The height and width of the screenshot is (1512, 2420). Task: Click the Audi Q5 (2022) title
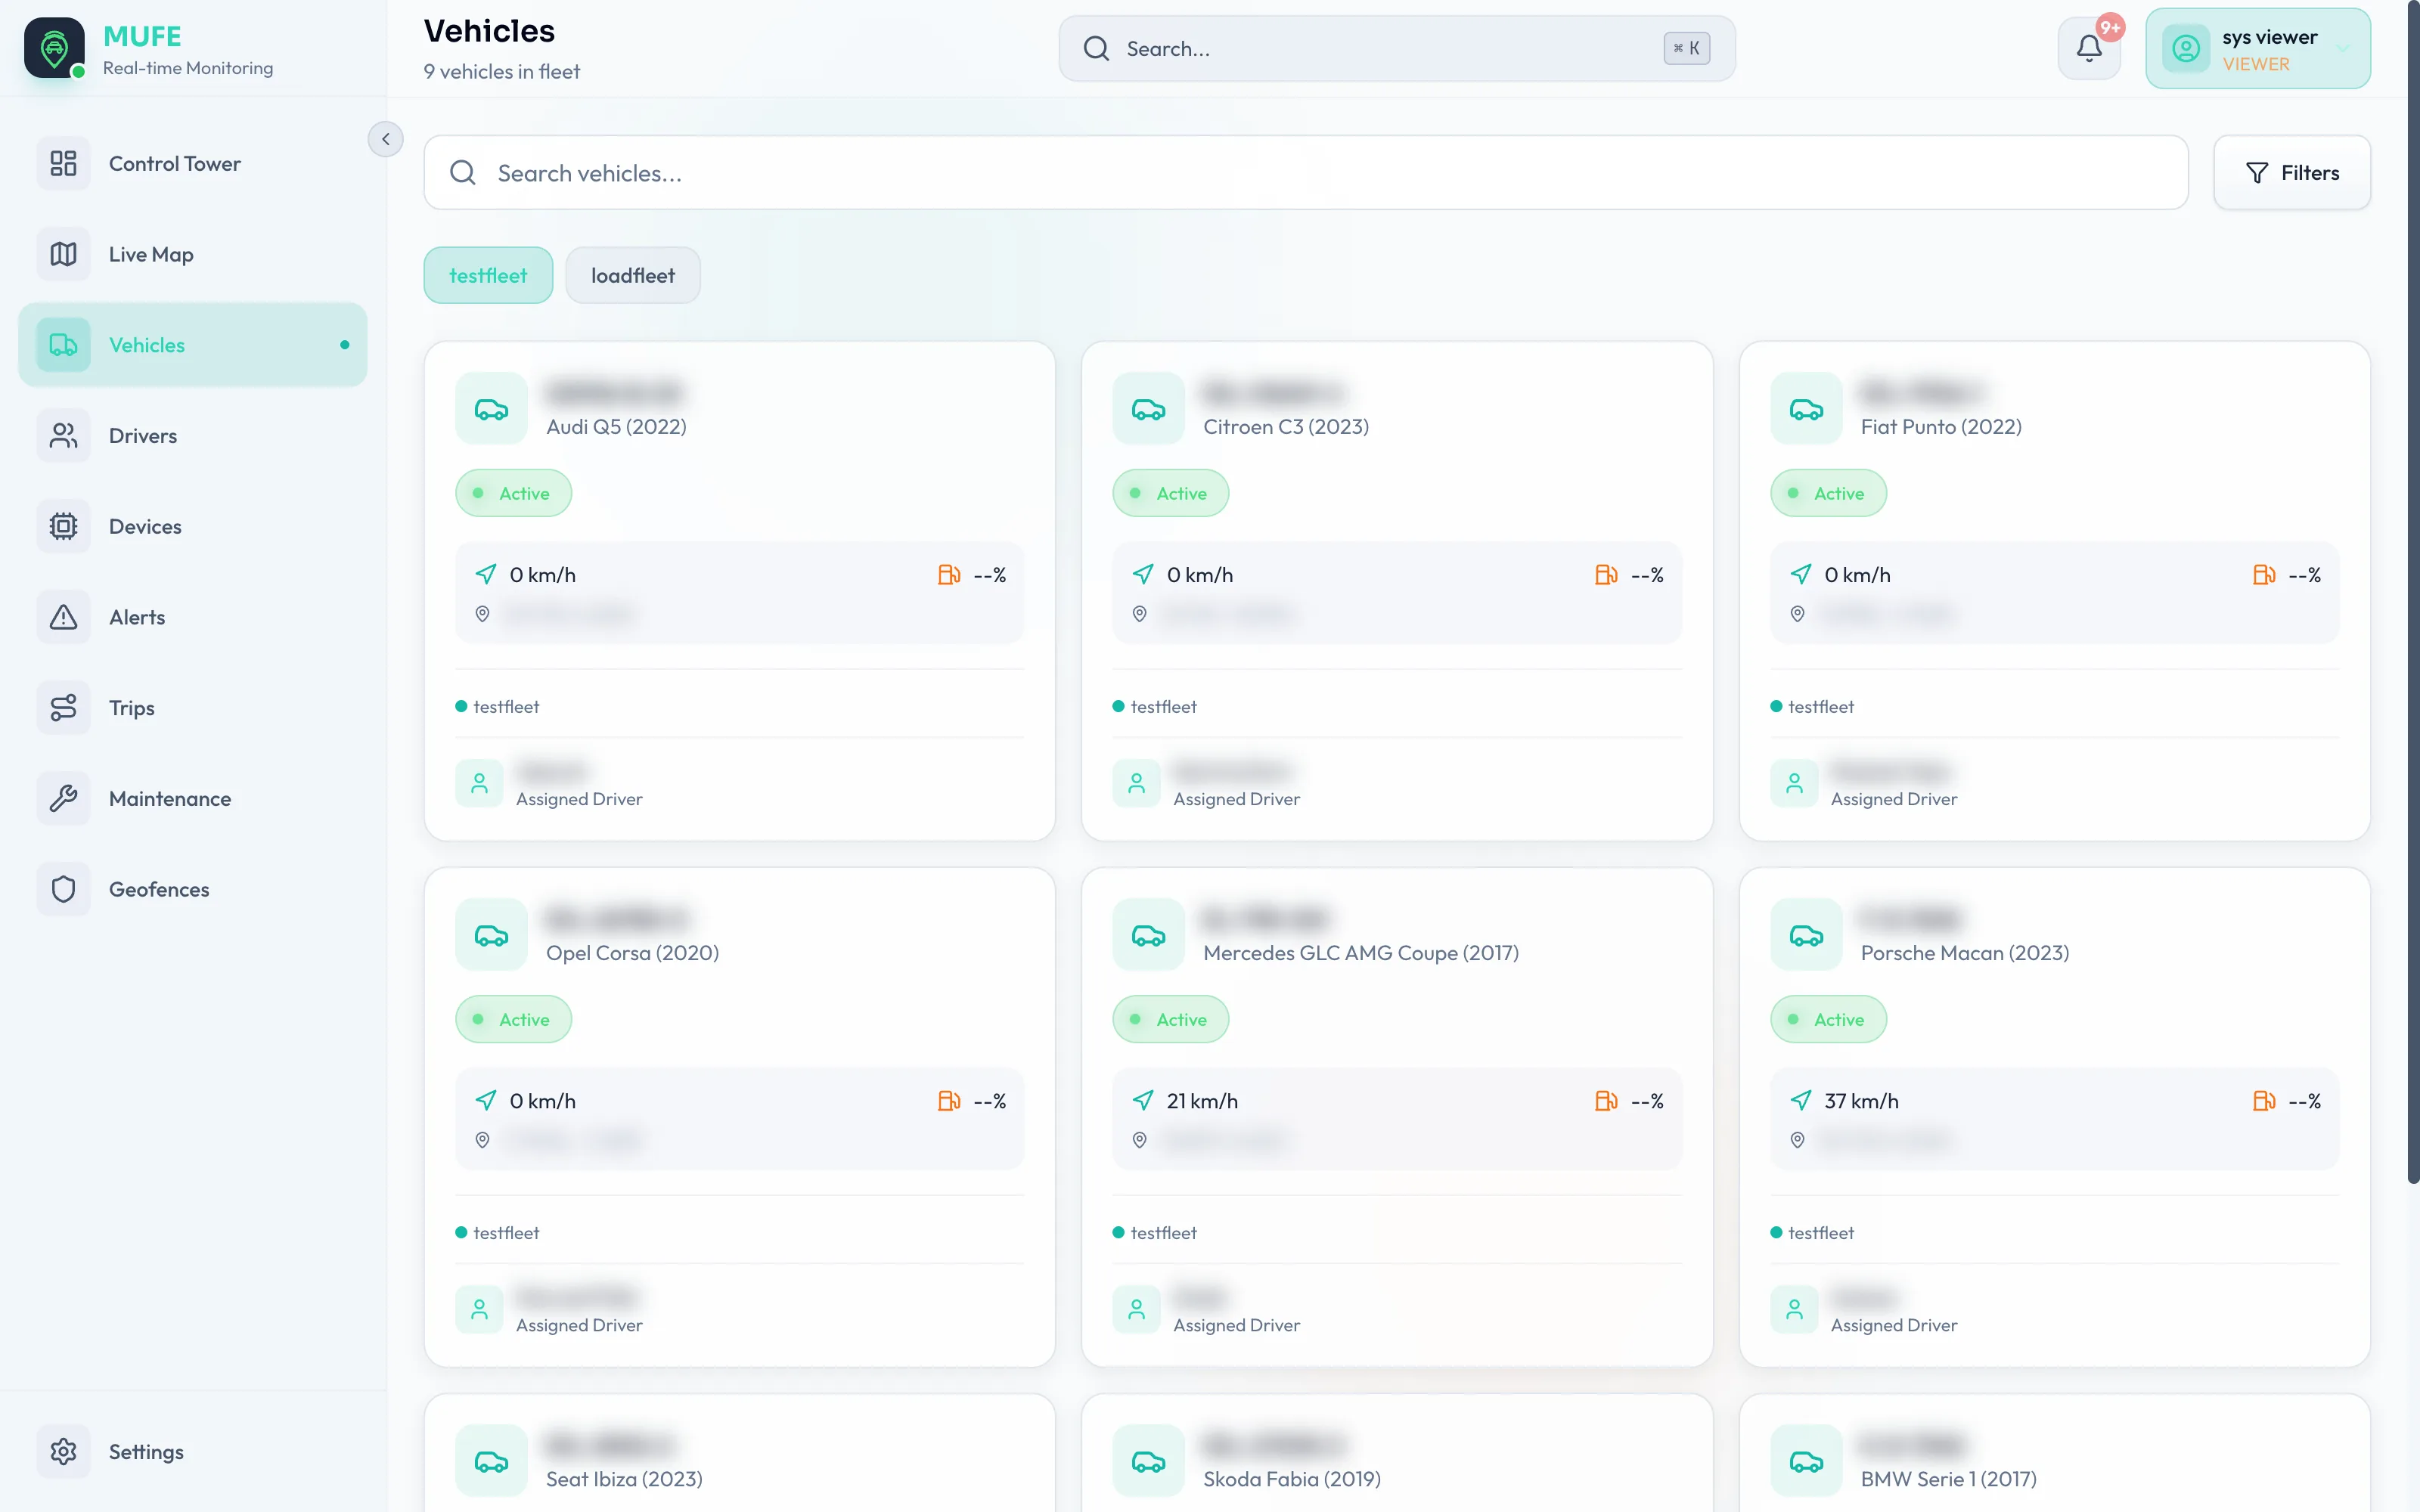[616, 427]
